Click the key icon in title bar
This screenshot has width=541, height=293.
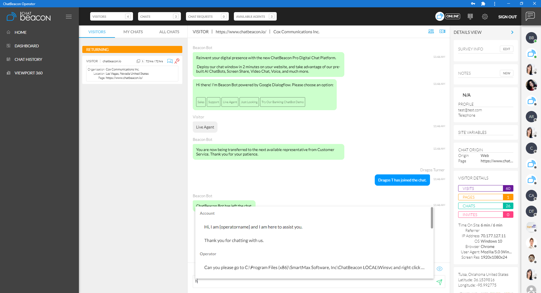coord(473,4)
